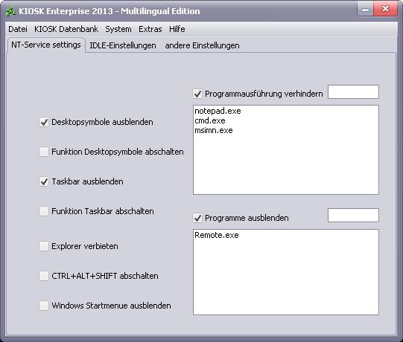Enable CTRL+ALT+SHIFT abschalten checkbox

click(44, 276)
